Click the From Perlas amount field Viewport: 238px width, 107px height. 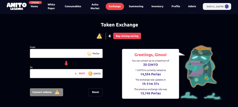(58, 53)
